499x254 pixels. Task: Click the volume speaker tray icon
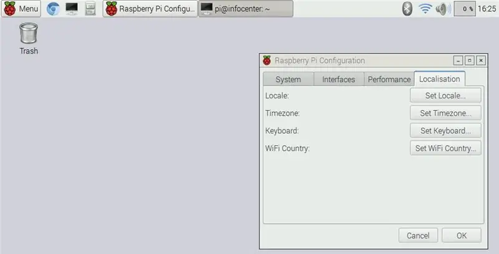point(443,9)
